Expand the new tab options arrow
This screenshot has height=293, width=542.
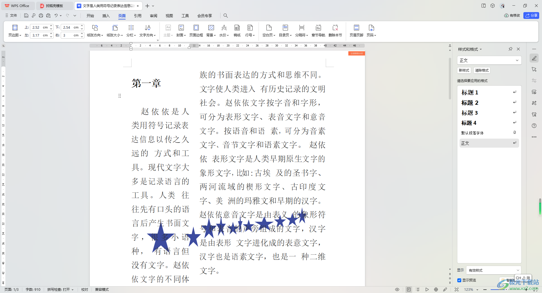(153, 6)
